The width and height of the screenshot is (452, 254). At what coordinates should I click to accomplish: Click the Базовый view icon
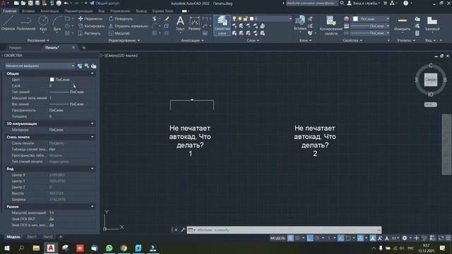(x=432, y=23)
